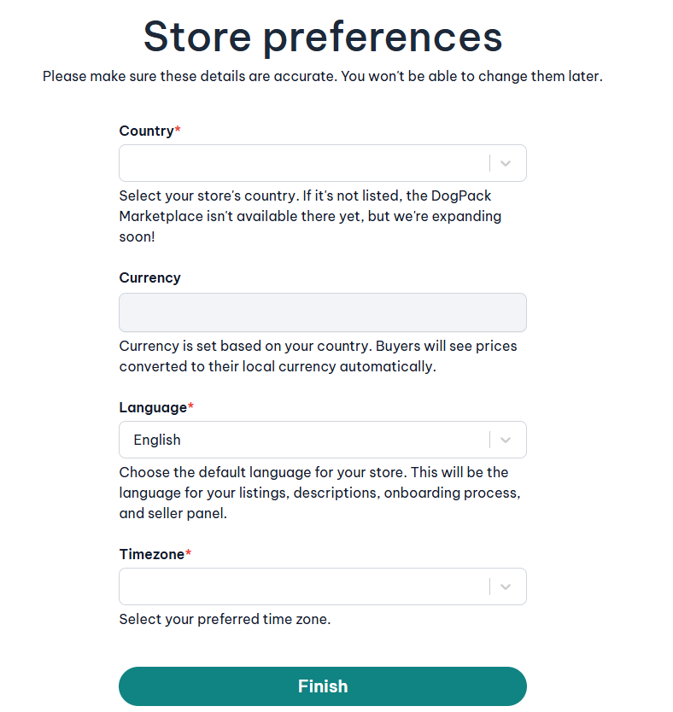
Task: Click the disabled Currency field
Action: [322, 312]
